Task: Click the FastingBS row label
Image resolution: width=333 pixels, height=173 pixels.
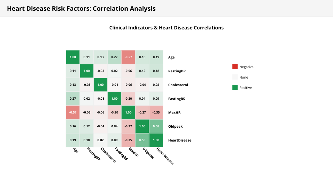Action: click(177, 99)
